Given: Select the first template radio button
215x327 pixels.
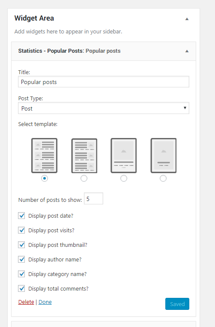Looking at the screenshot, I should 45,178.
